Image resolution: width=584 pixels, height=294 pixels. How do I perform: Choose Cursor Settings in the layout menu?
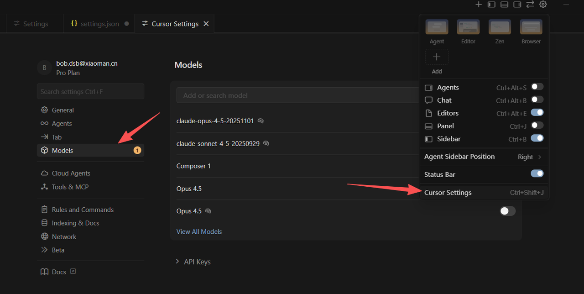click(x=484, y=193)
